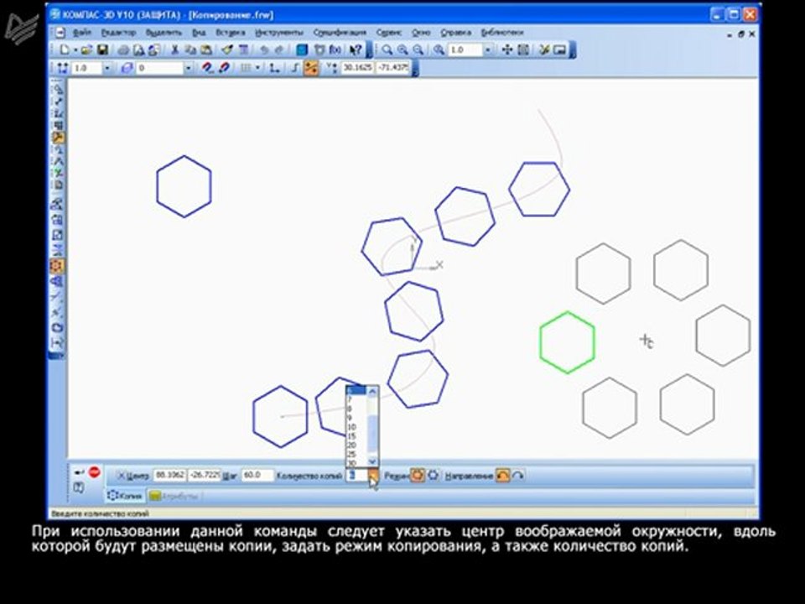The height and width of the screenshot is (604, 805).
Task: Click the second magnet snap settings icon
Action: click(224, 68)
